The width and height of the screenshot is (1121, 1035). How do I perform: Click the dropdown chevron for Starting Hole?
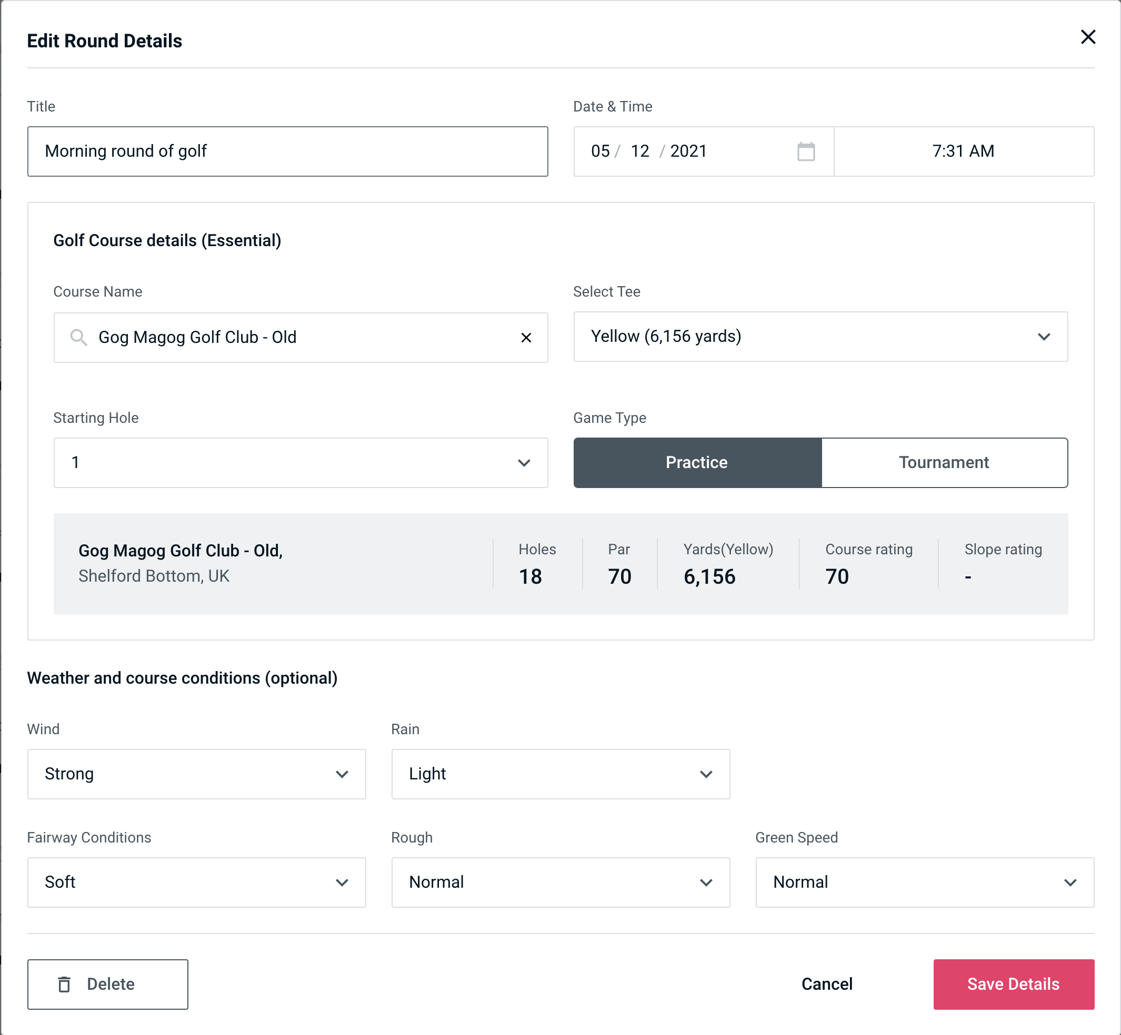(x=523, y=463)
